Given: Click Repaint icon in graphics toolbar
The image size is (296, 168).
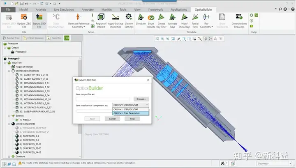Looking at the screenshot, I should click(x=173, y=39).
